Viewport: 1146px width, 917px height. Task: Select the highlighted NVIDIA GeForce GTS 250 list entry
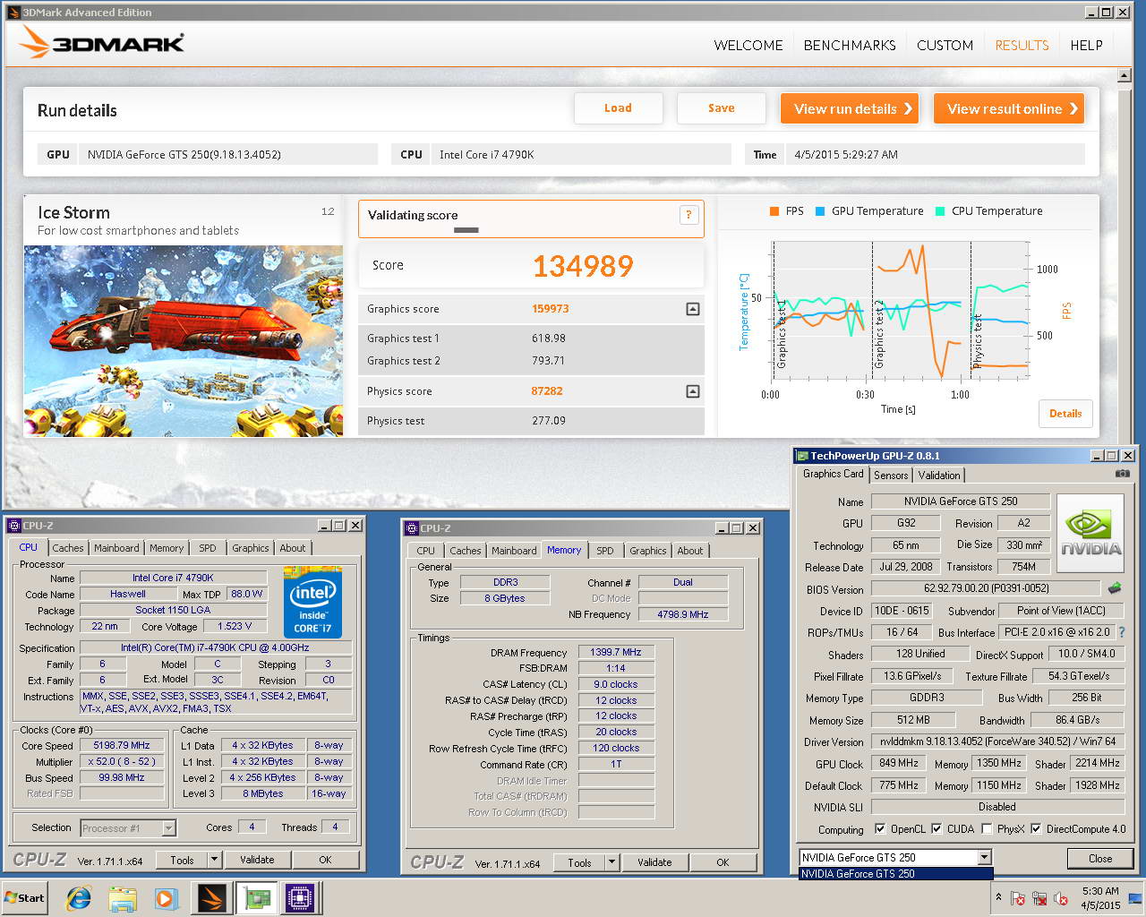(895, 874)
